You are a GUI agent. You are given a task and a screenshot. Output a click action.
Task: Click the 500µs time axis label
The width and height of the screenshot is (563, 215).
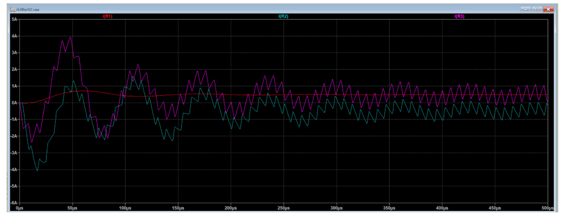[x=547, y=208]
